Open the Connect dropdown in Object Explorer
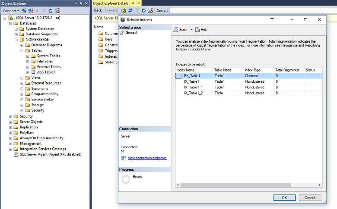 tap(11, 11)
